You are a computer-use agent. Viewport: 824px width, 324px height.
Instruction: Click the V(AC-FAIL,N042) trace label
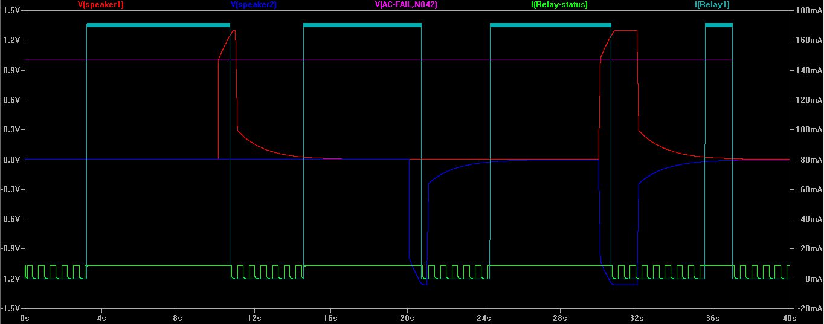pyautogui.click(x=406, y=5)
